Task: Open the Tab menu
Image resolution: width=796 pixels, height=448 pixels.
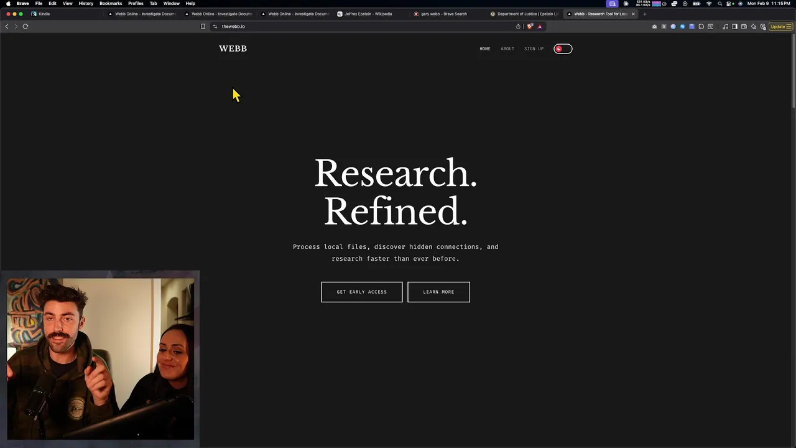Action: pyautogui.click(x=153, y=4)
